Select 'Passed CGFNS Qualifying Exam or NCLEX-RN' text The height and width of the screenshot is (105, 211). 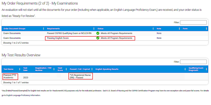click(69, 33)
